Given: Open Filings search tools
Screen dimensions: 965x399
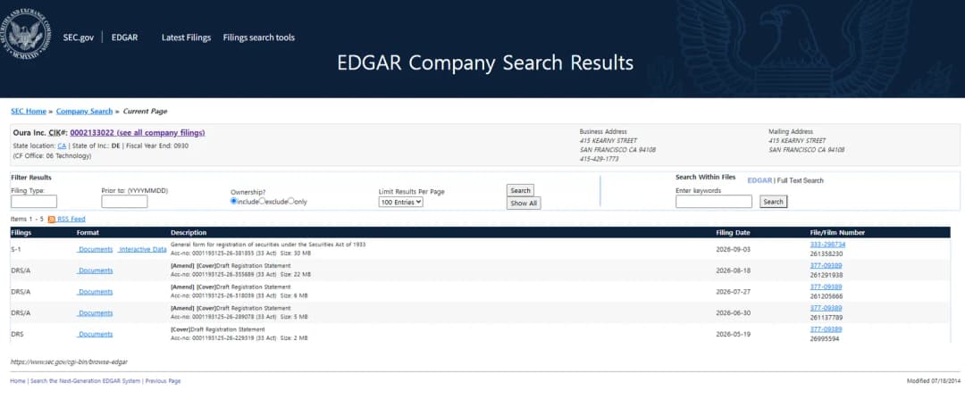Looking at the screenshot, I should [258, 37].
